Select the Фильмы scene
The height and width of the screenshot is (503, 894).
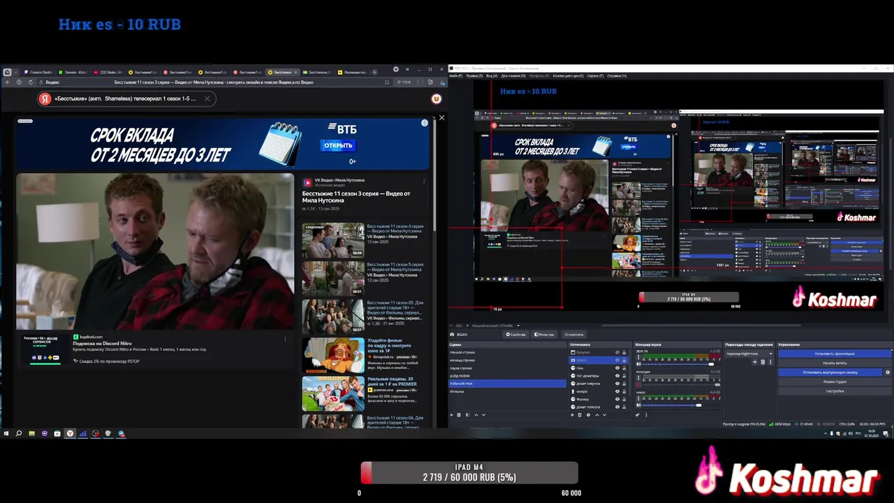tap(507, 391)
